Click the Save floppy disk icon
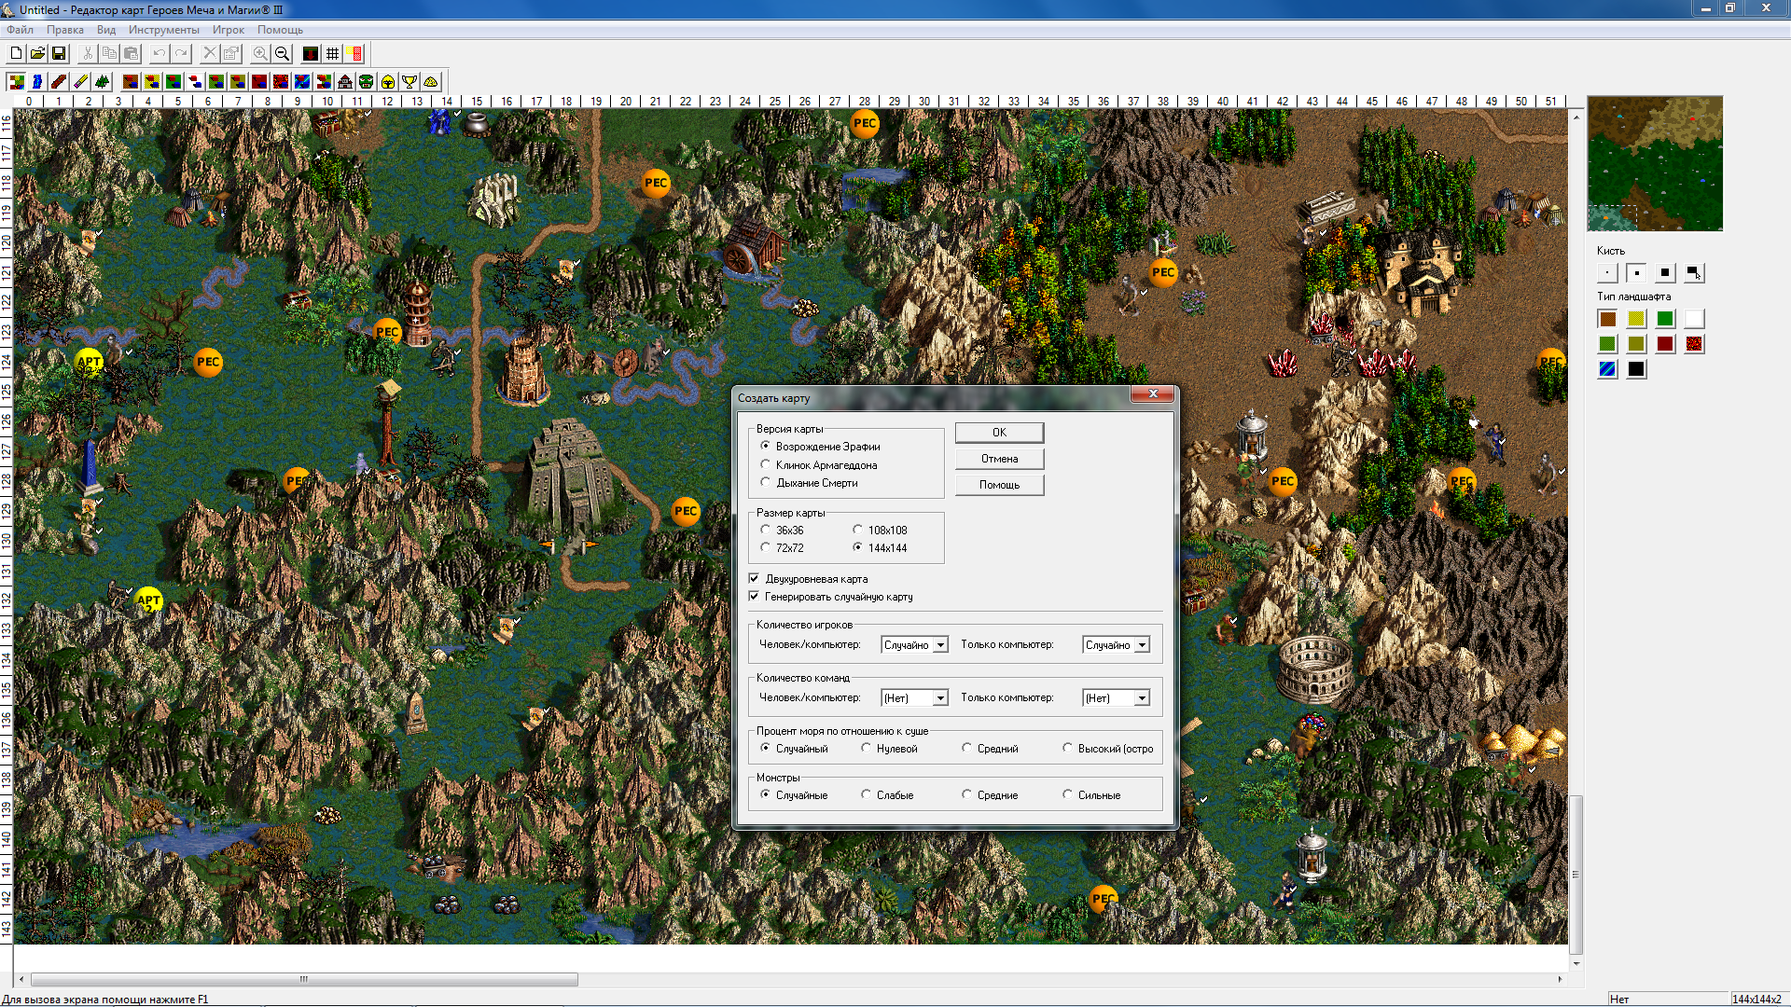The width and height of the screenshot is (1791, 1007). (x=59, y=53)
